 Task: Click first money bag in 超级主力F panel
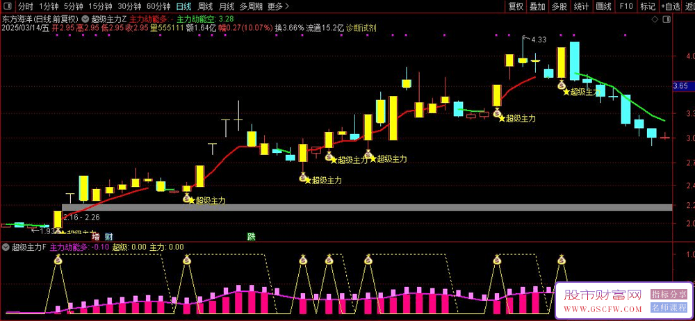tap(58, 260)
